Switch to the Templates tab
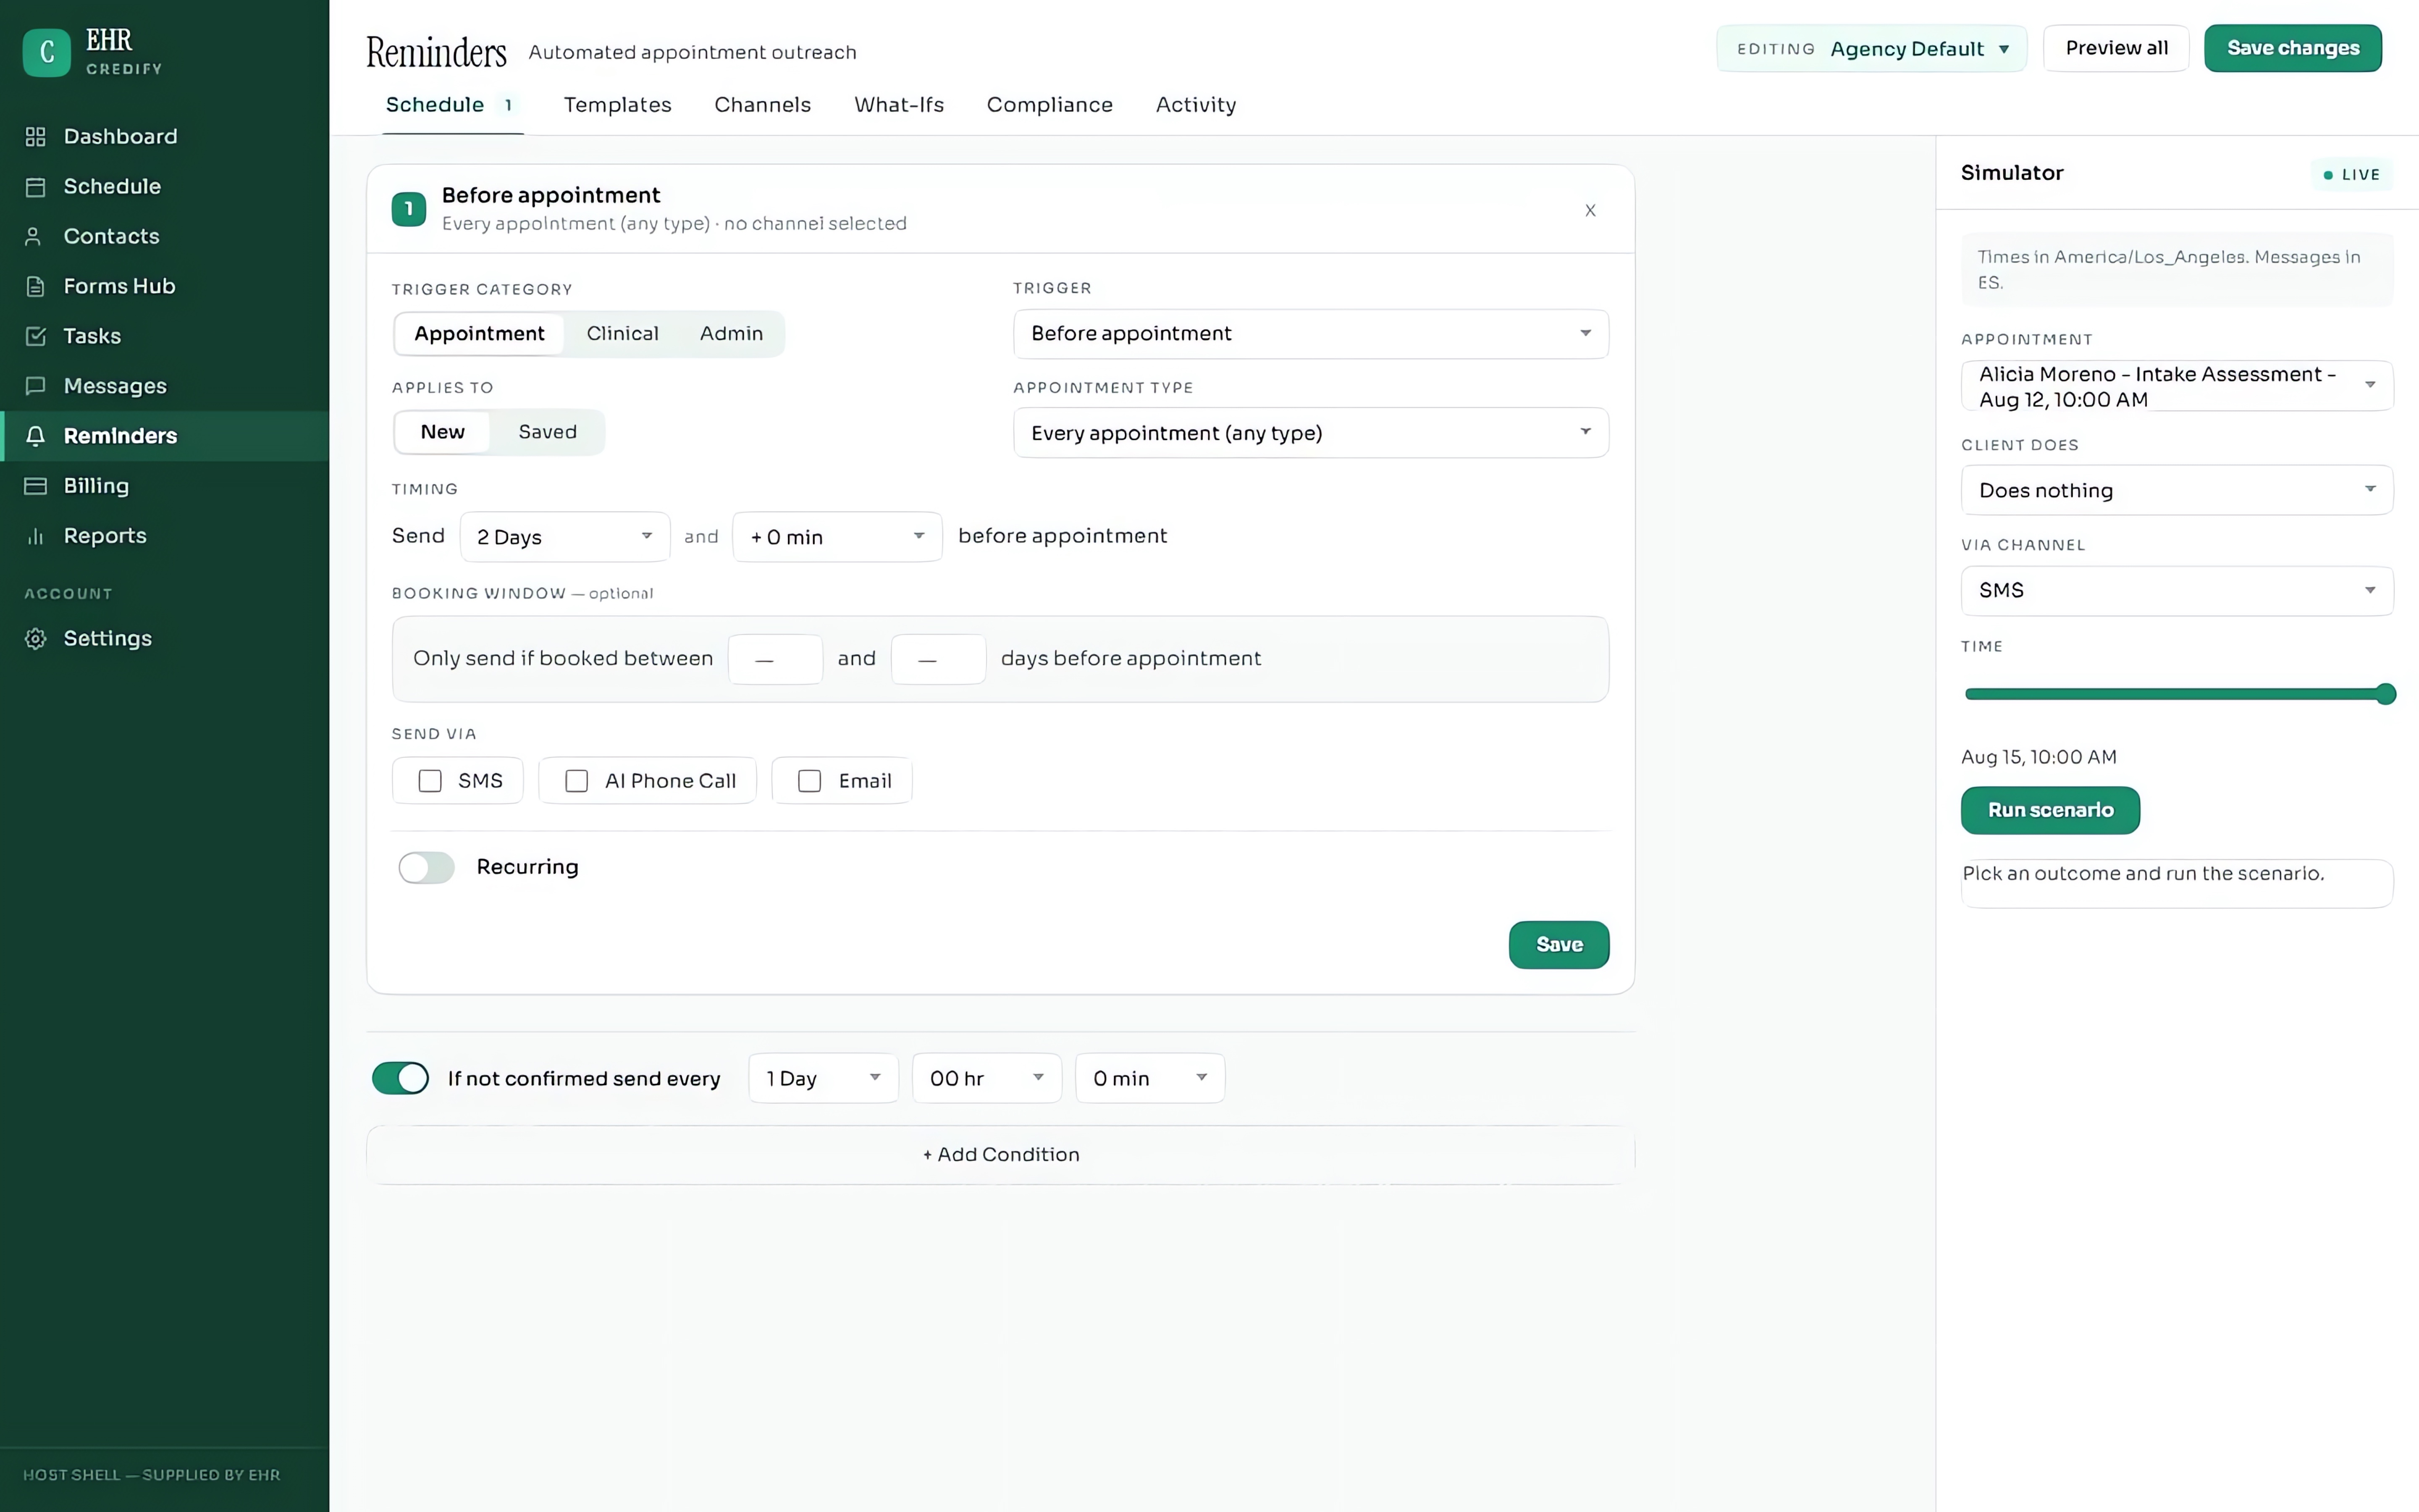Image resolution: width=2419 pixels, height=1512 pixels. point(618,105)
